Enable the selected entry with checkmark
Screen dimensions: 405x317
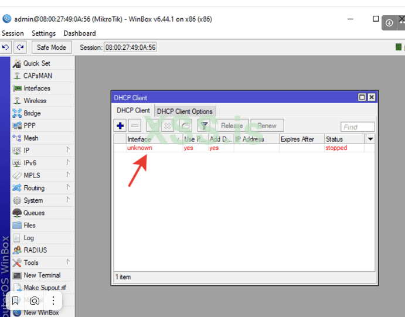(x=153, y=126)
